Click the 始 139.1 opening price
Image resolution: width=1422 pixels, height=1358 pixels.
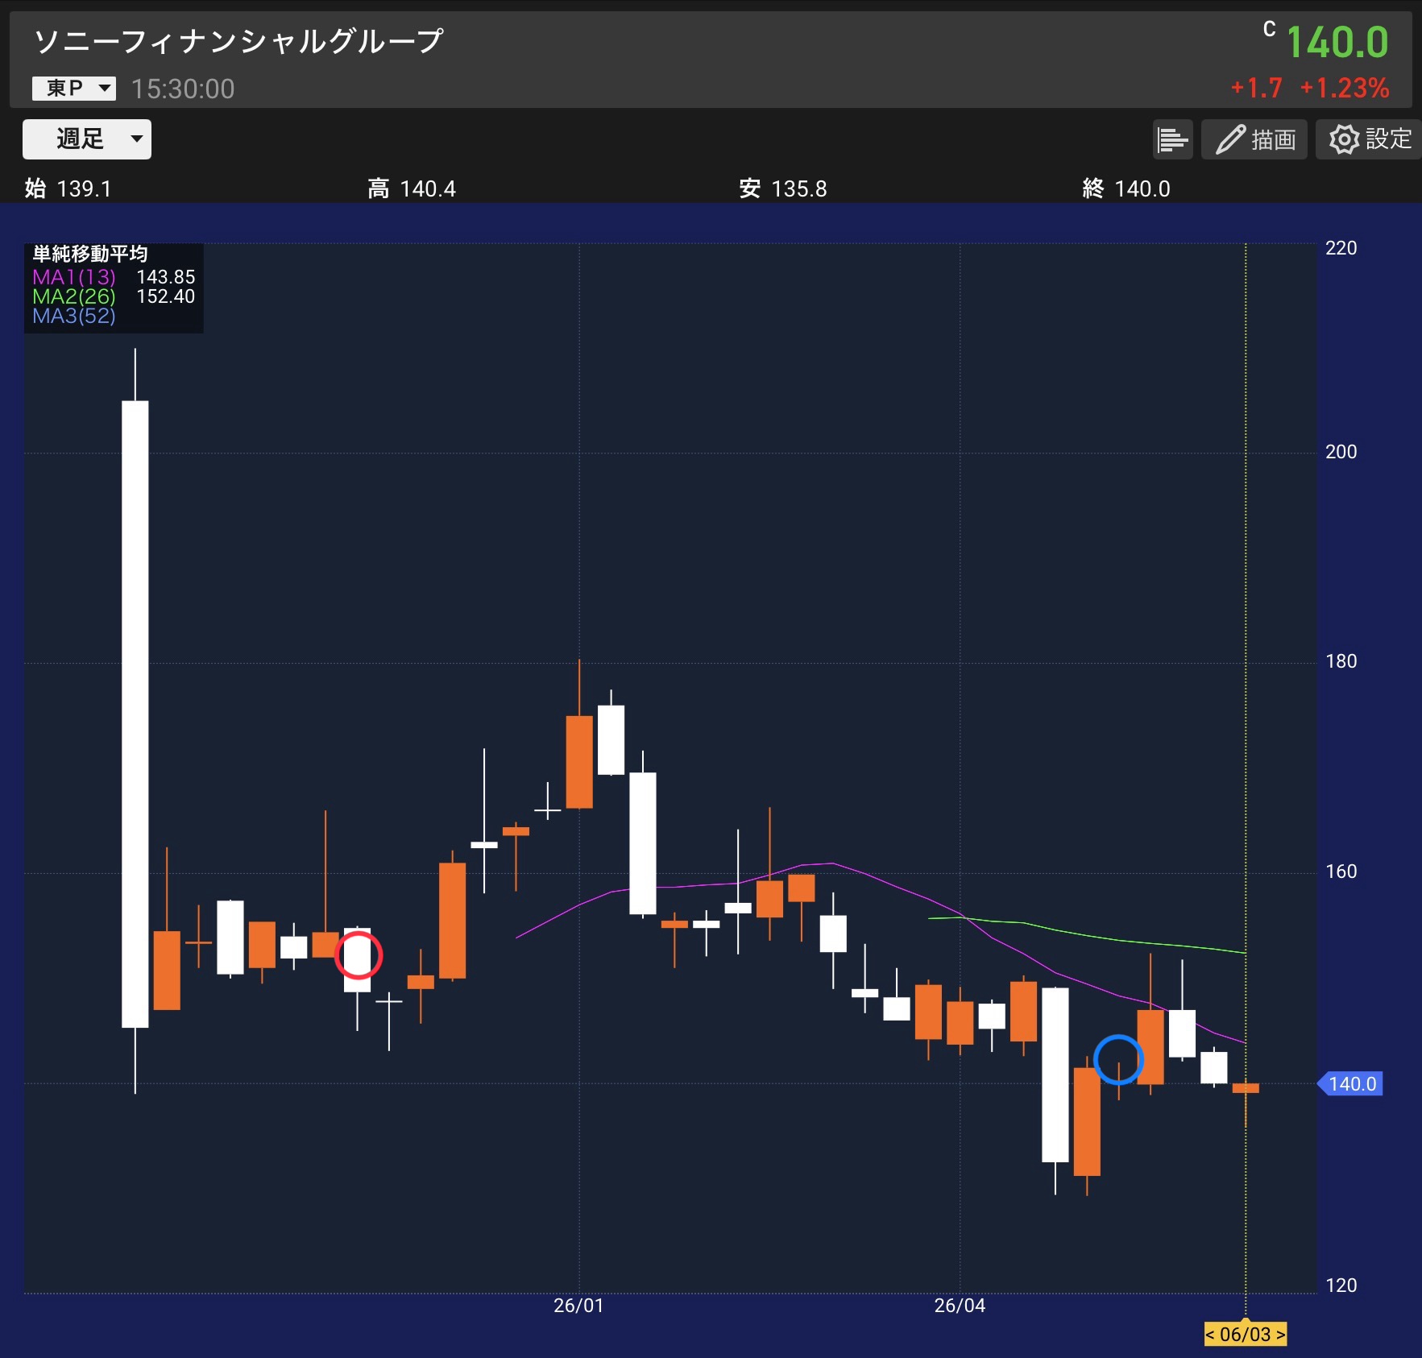68,188
